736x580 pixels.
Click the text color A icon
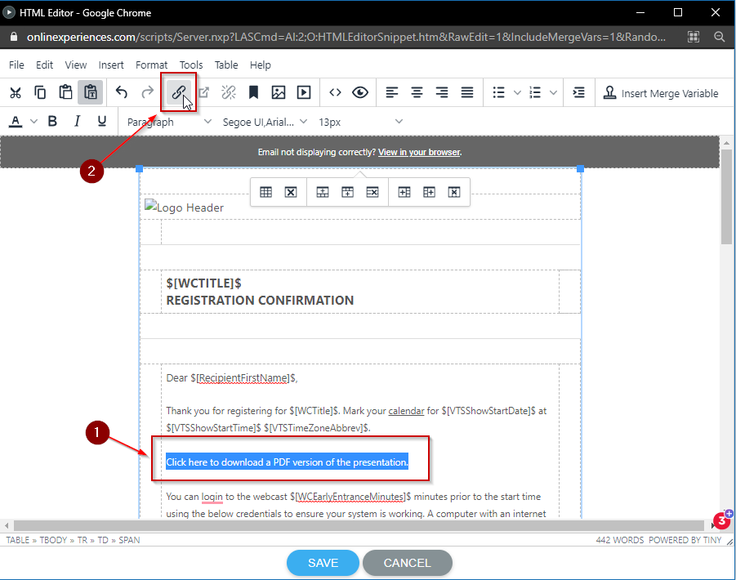tap(16, 122)
